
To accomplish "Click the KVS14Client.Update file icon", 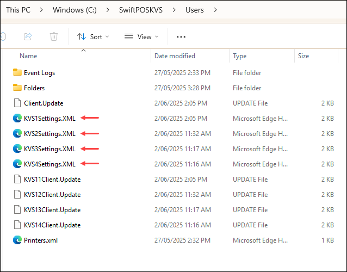I will (x=17, y=225).
